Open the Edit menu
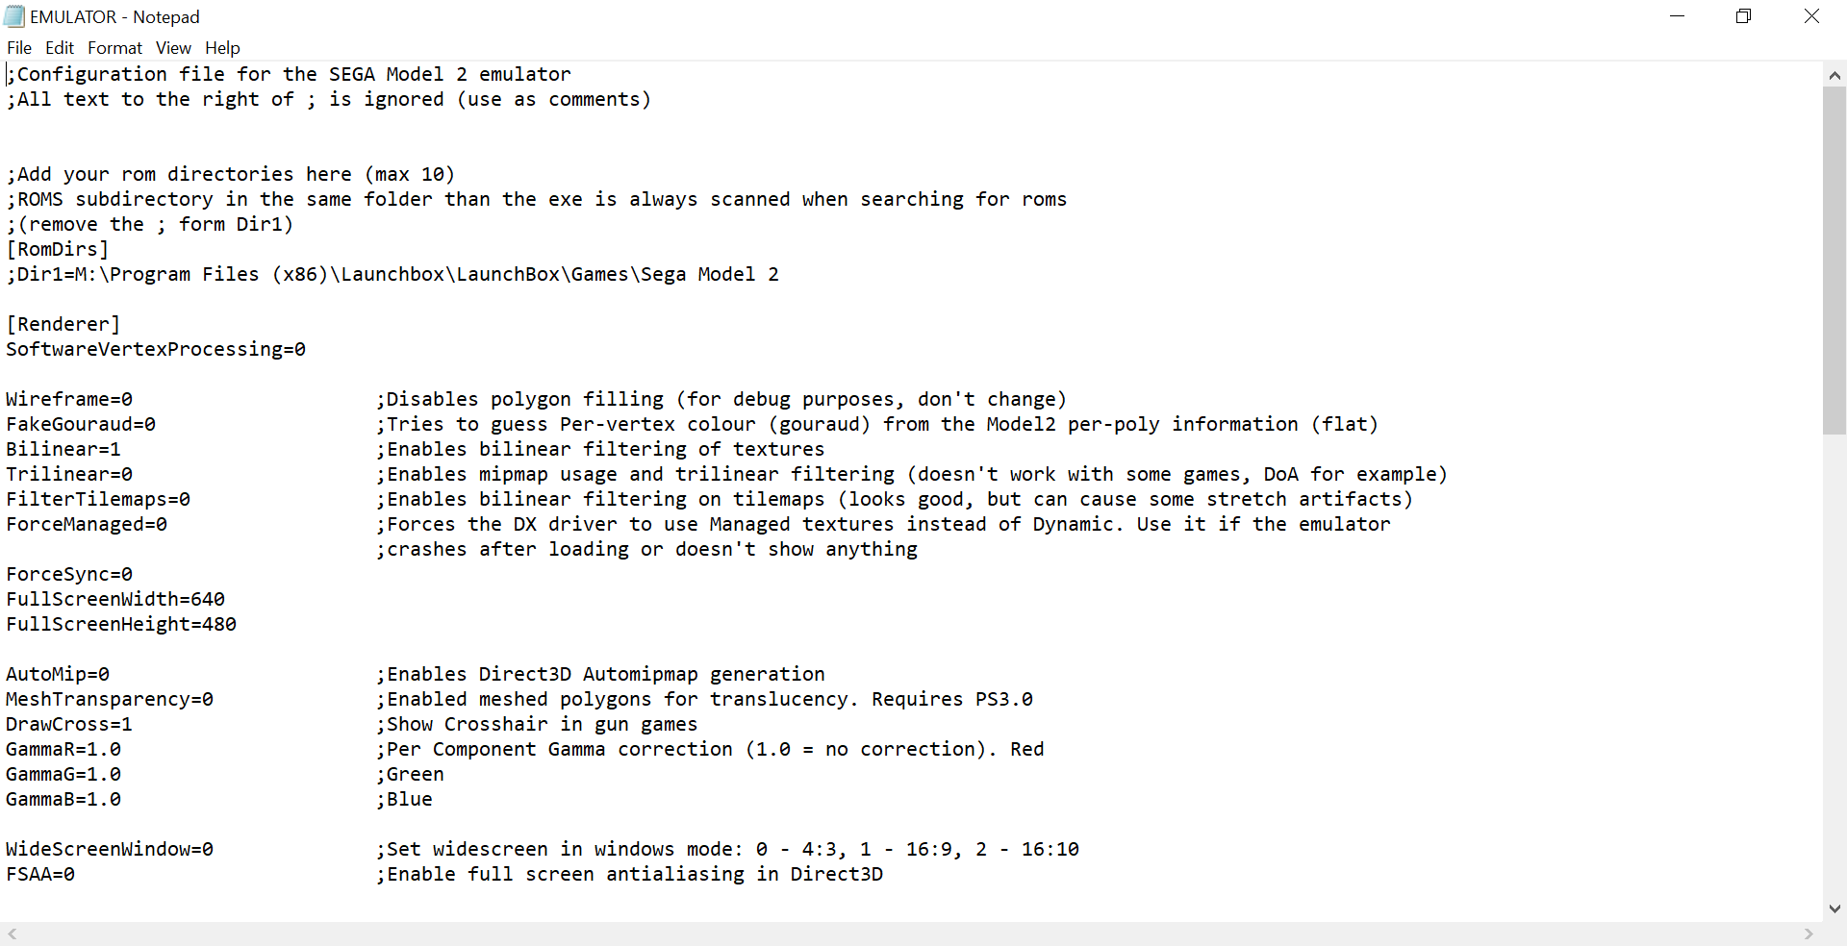 (x=60, y=48)
